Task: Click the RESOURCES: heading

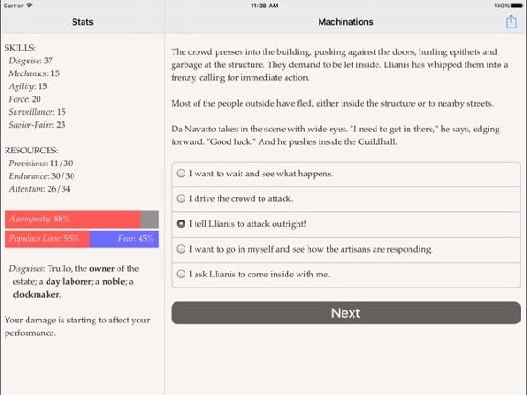Action: [x=31, y=151]
